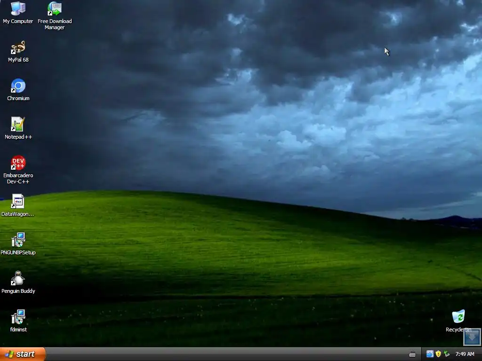Click the on-screen keyboard taskbar icon
This screenshot has height=361, width=482.
pos(412,354)
